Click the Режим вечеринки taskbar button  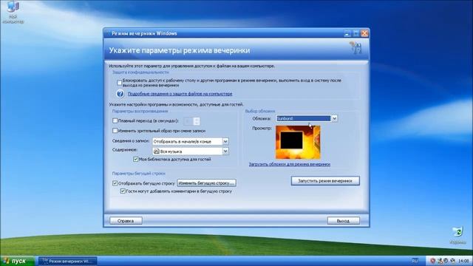[x=68, y=261]
